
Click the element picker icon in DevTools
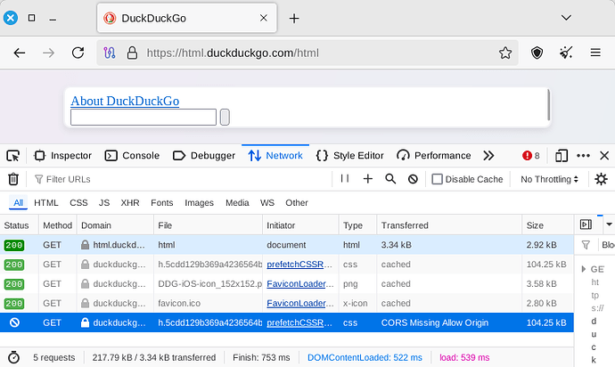[13, 155]
